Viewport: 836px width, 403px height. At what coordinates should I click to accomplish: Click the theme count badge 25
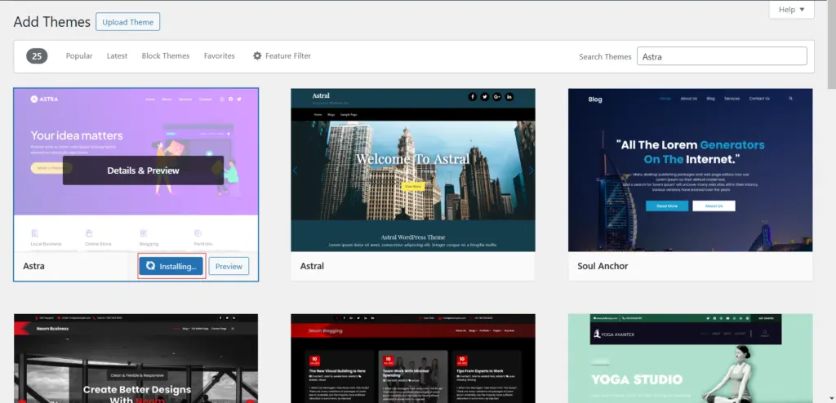(x=37, y=56)
